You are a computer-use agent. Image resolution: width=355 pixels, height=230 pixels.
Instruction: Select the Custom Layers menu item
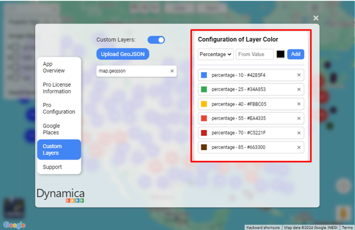[59, 149]
